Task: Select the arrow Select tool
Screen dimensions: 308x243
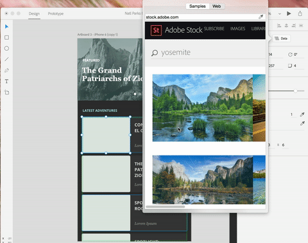Action: click(x=6, y=26)
